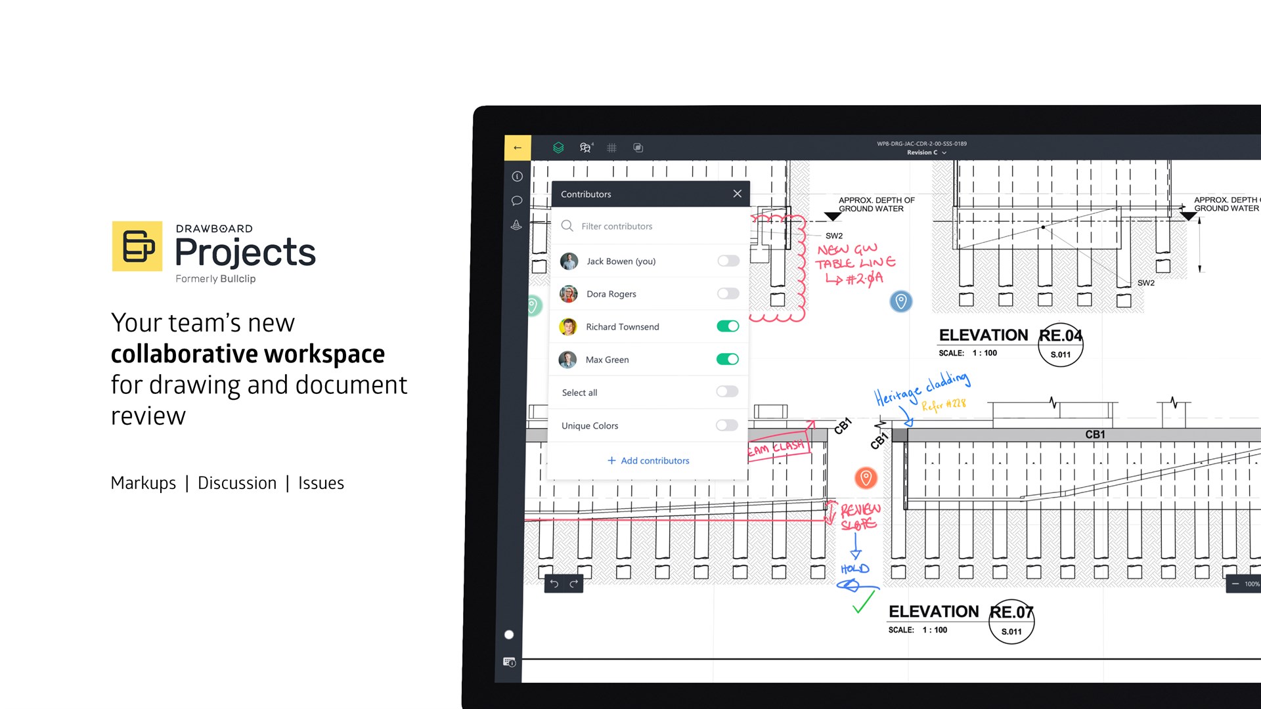Click Add contributors link
1261x709 pixels.
[x=648, y=461]
